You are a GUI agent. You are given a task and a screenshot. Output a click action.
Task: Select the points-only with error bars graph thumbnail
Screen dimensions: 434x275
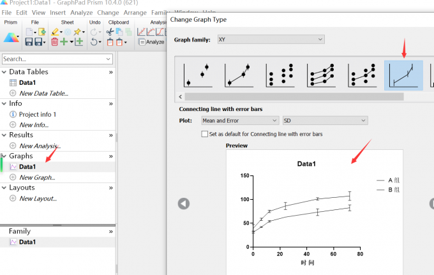198,76
